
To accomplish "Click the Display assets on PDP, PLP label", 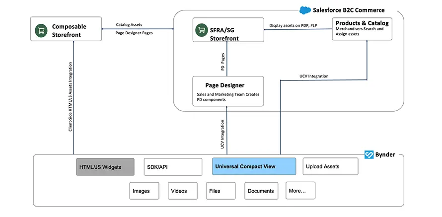I will (x=293, y=25).
